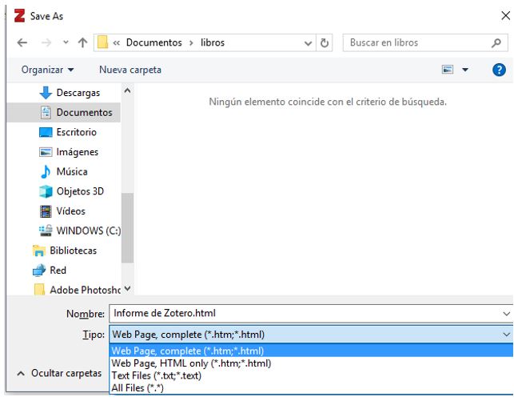514x401 pixels.
Task: Open the view options dropdown arrow
Action: 465,70
